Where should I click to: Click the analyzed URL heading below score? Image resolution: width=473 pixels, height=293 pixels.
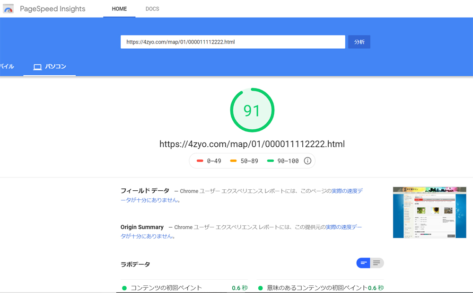[x=252, y=144]
